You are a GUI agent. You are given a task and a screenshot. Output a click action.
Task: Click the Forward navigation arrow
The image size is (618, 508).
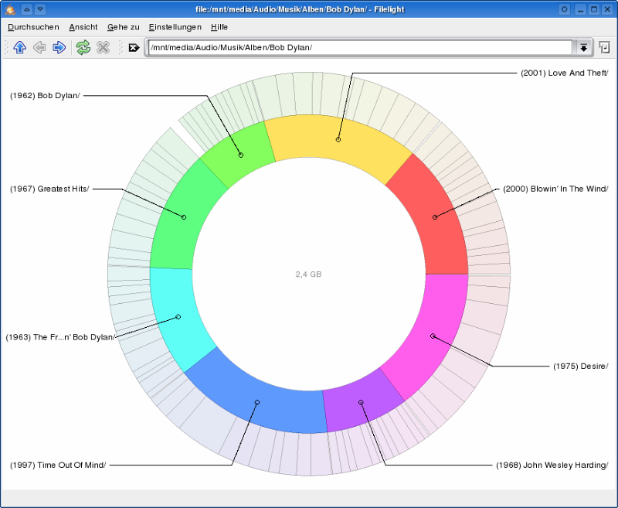pos(59,48)
